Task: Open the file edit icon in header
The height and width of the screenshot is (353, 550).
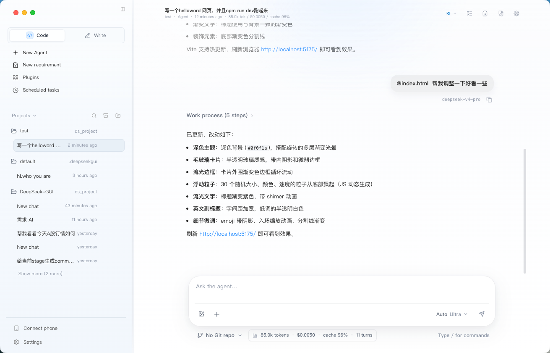Action: coord(501,13)
